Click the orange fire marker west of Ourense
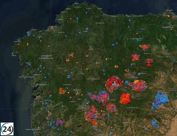Viewport: 177px width, 136px height. (62, 91)
